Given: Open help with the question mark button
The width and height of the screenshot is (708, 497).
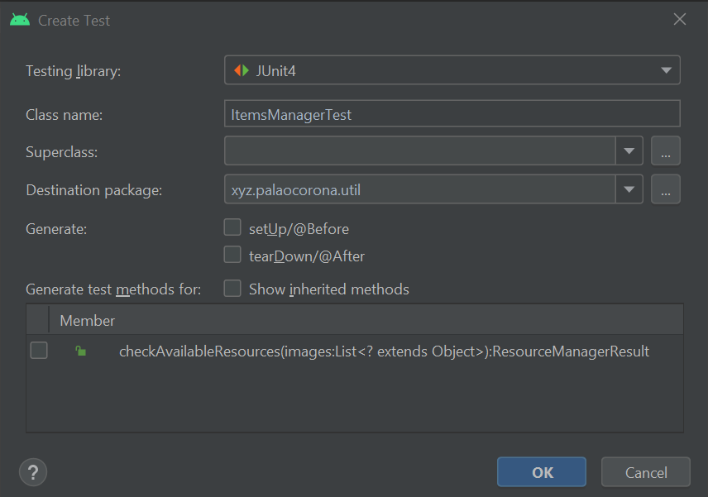Looking at the screenshot, I should tap(33, 472).
